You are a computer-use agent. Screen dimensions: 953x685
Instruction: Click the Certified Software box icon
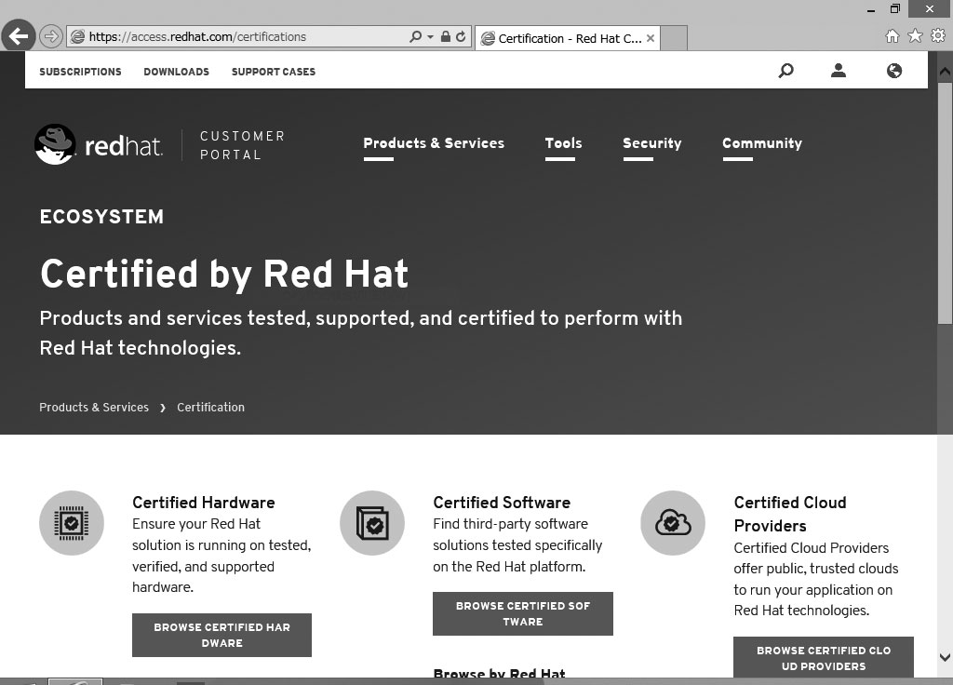point(372,523)
